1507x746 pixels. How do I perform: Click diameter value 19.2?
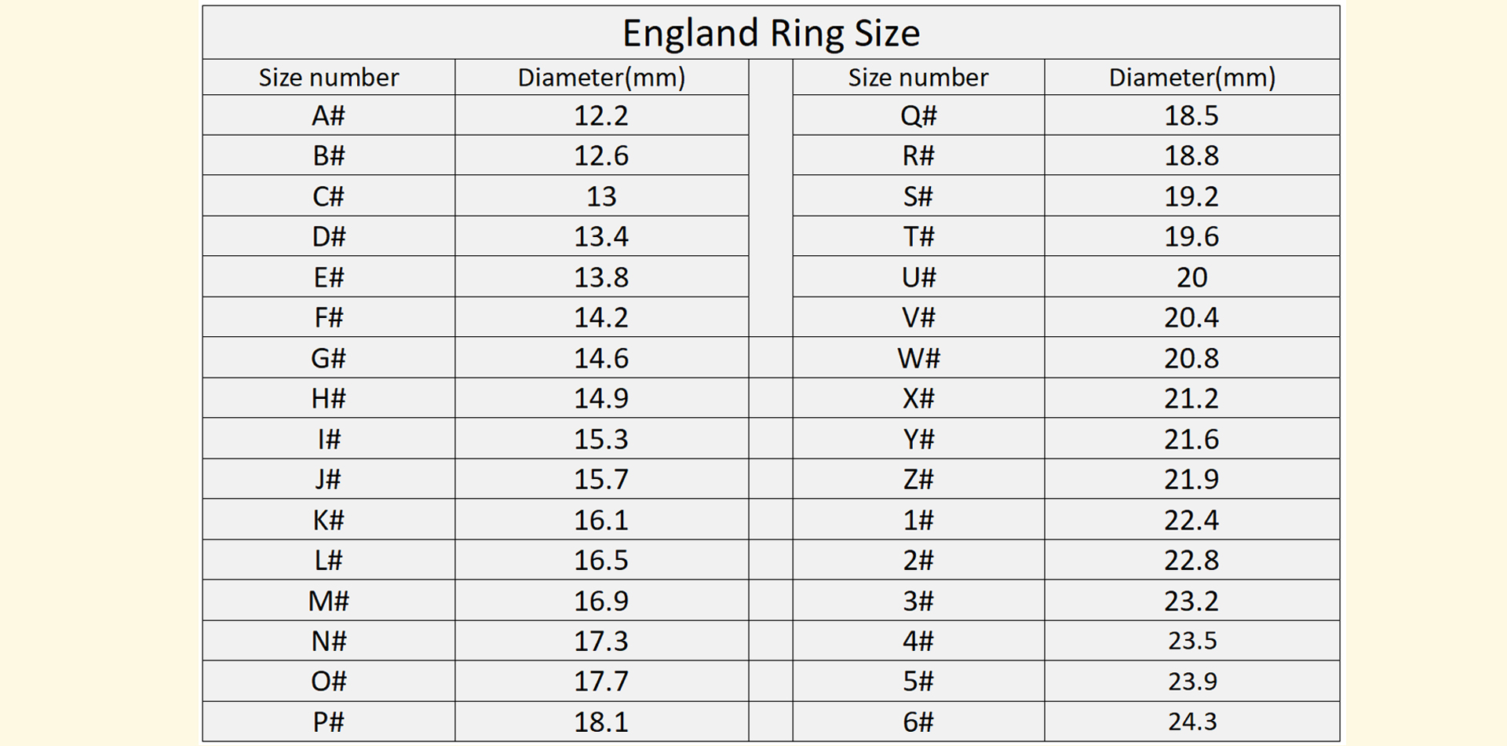click(1191, 196)
